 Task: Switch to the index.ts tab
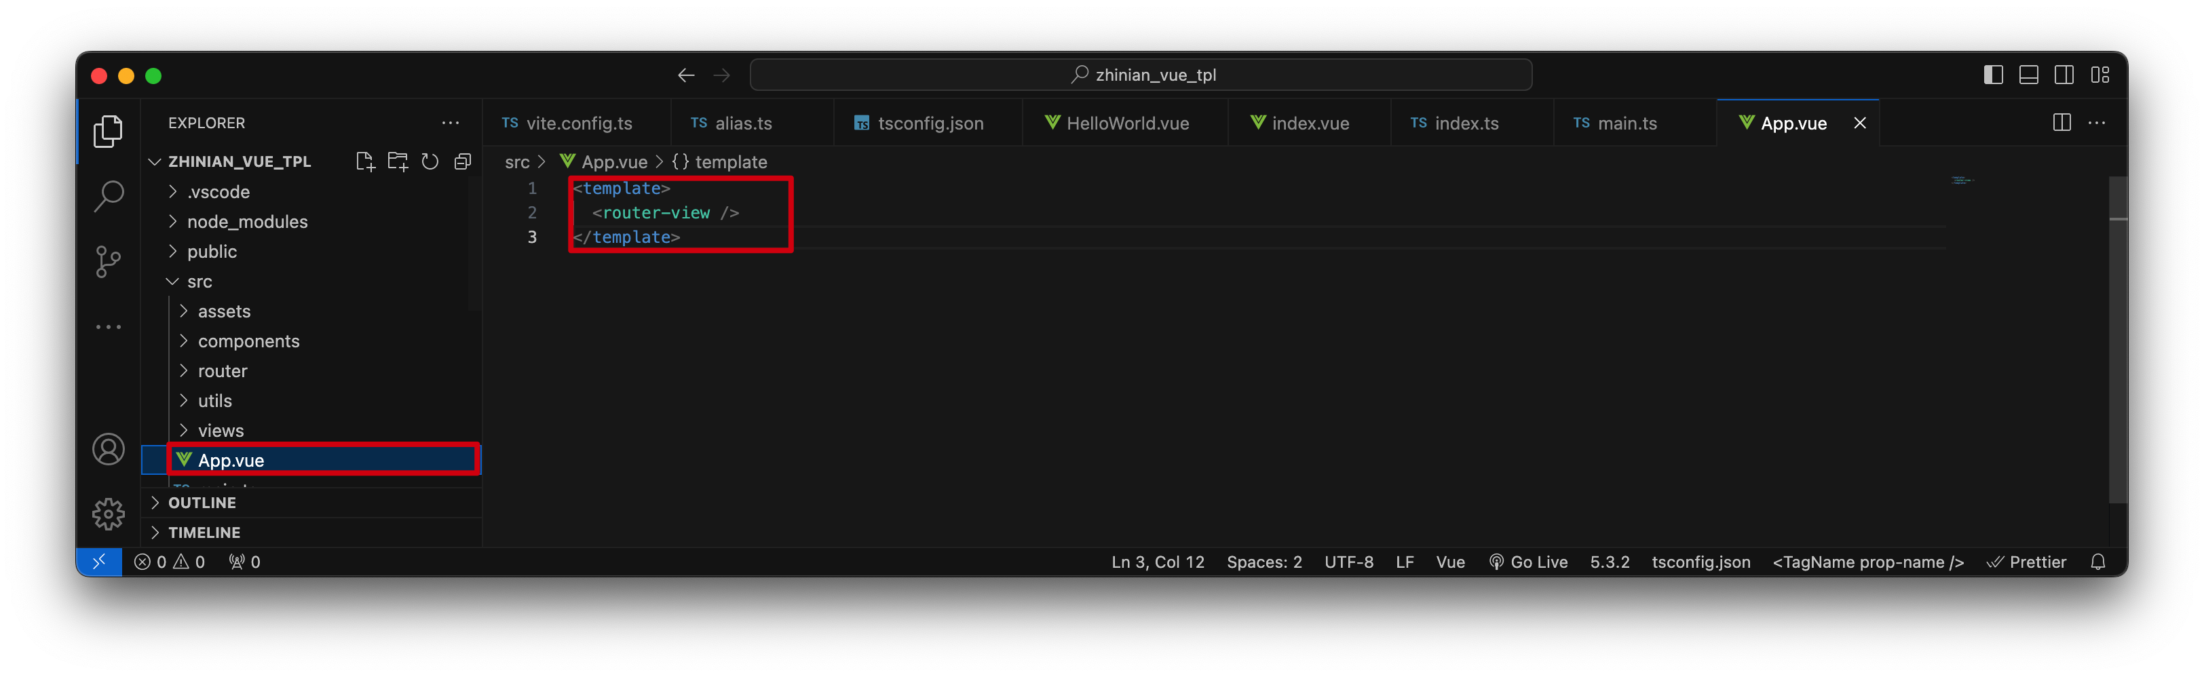1472,123
